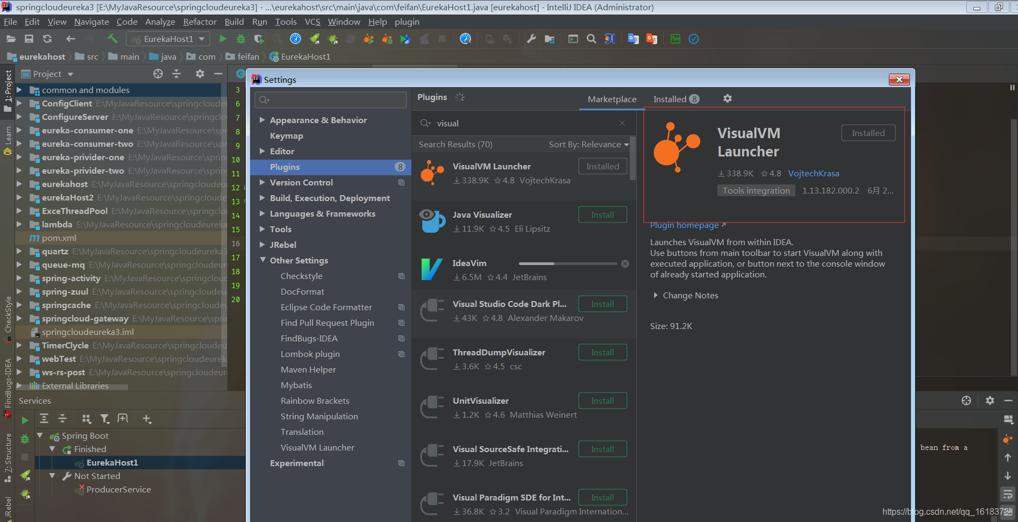Toggle the CheckStyle tool window tab
The height and width of the screenshot is (522, 1018).
(x=8, y=319)
